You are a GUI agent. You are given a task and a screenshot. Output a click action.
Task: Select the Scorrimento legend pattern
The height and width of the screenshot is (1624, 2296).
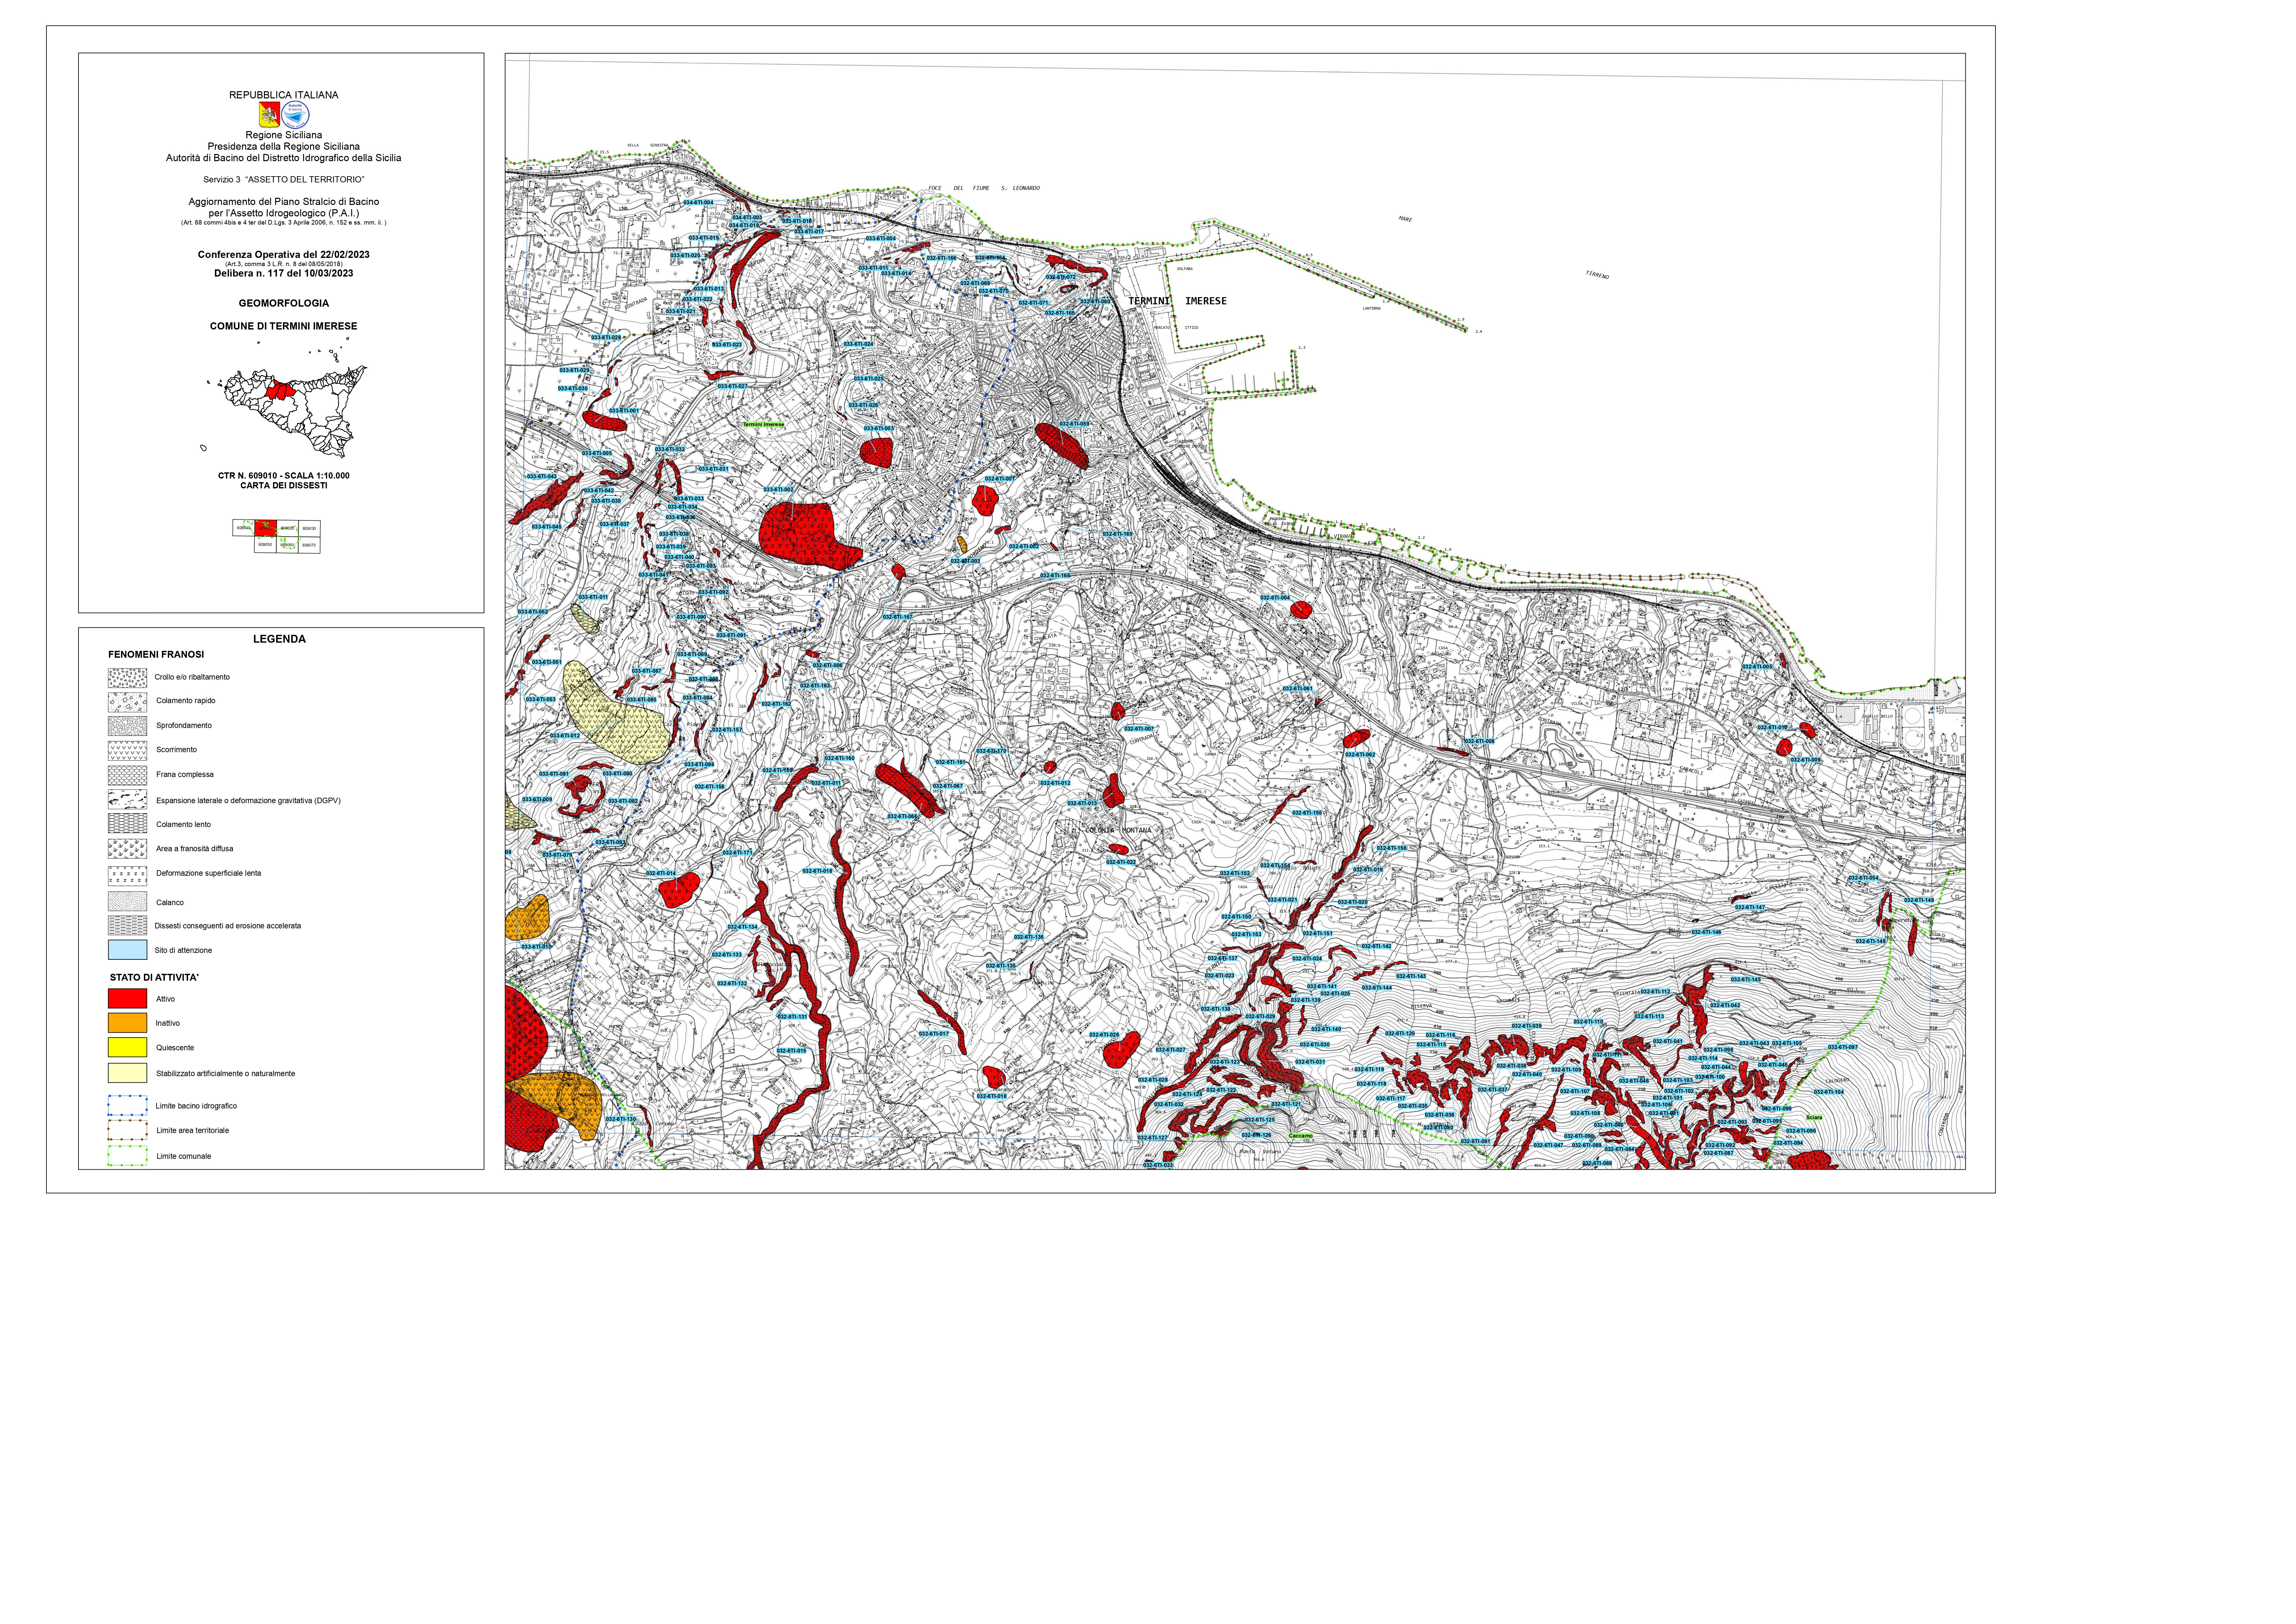pyautogui.click(x=127, y=750)
